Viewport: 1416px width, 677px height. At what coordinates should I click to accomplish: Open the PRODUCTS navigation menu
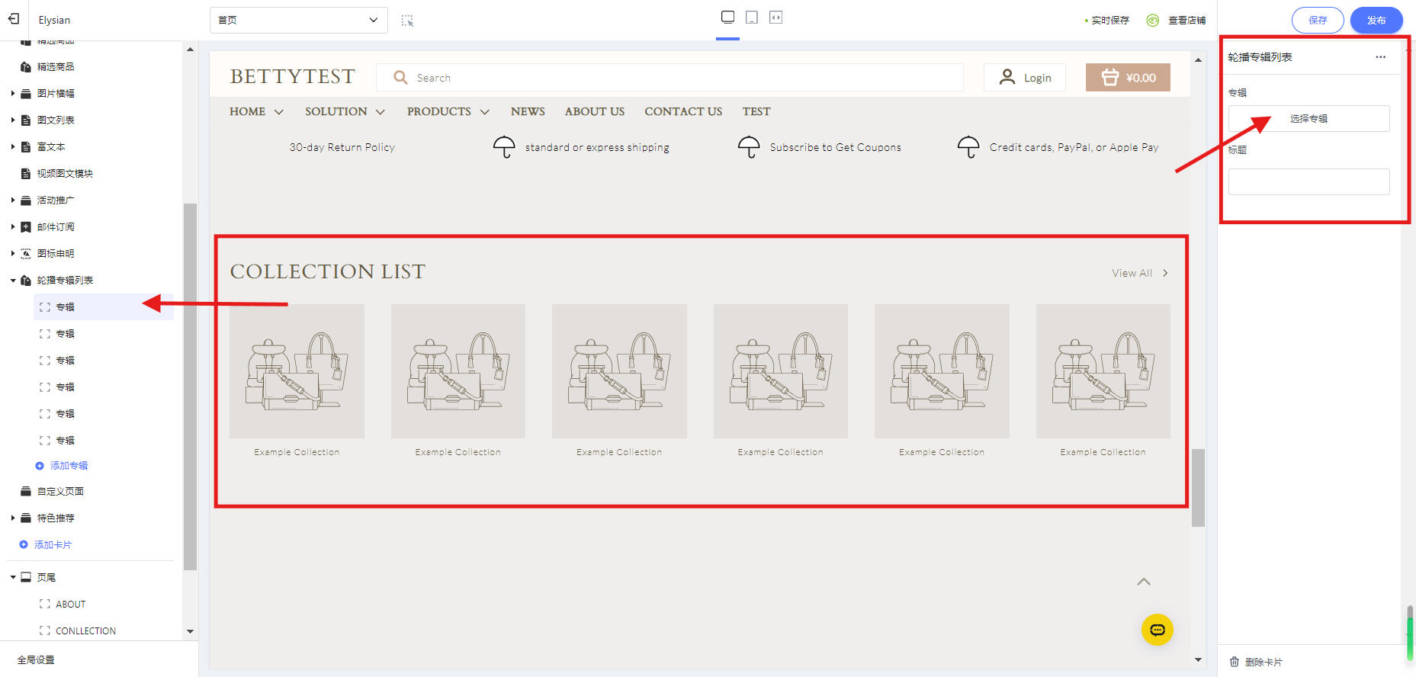click(448, 111)
